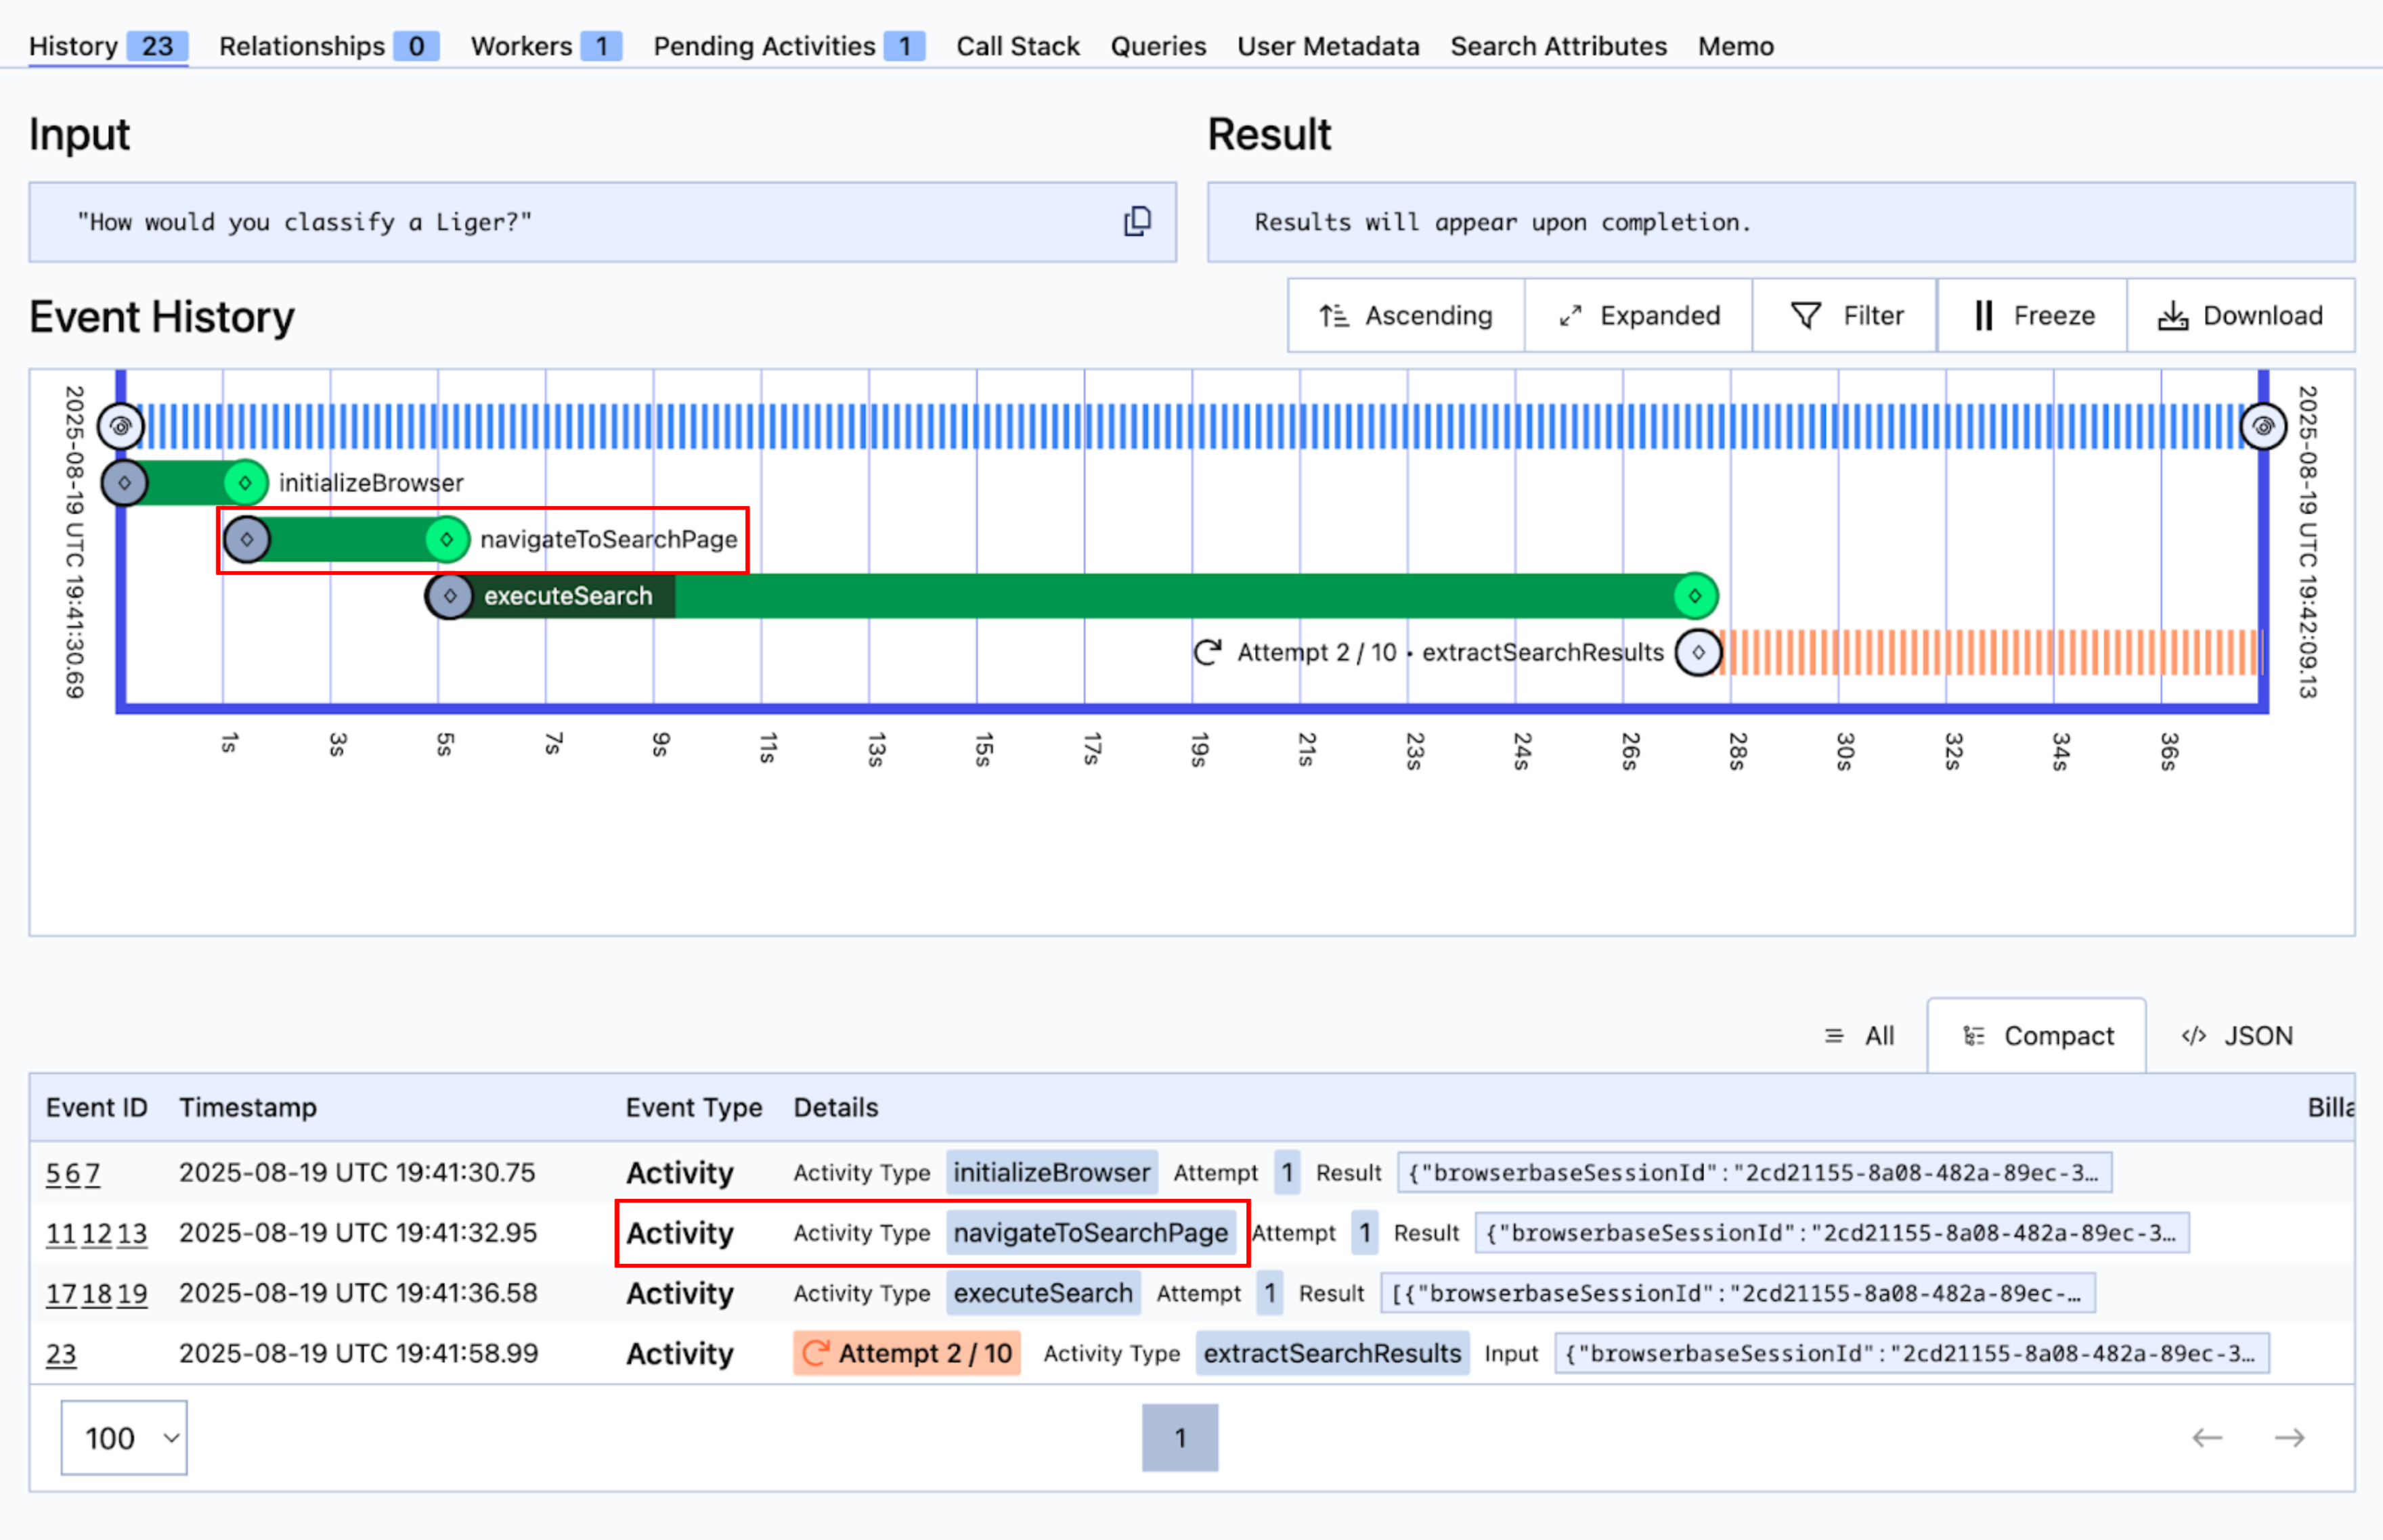Download the event history
Image resolution: width=2383 pixels, height=1540 pixels.
(2240, 316)
